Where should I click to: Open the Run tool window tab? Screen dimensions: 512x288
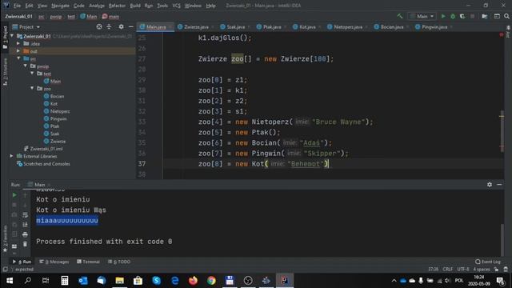click(x=22, y=262)
